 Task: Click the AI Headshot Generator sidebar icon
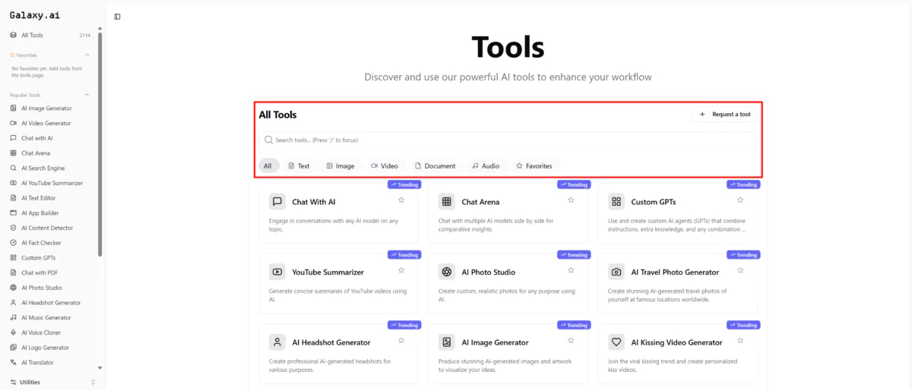(14, 303)
